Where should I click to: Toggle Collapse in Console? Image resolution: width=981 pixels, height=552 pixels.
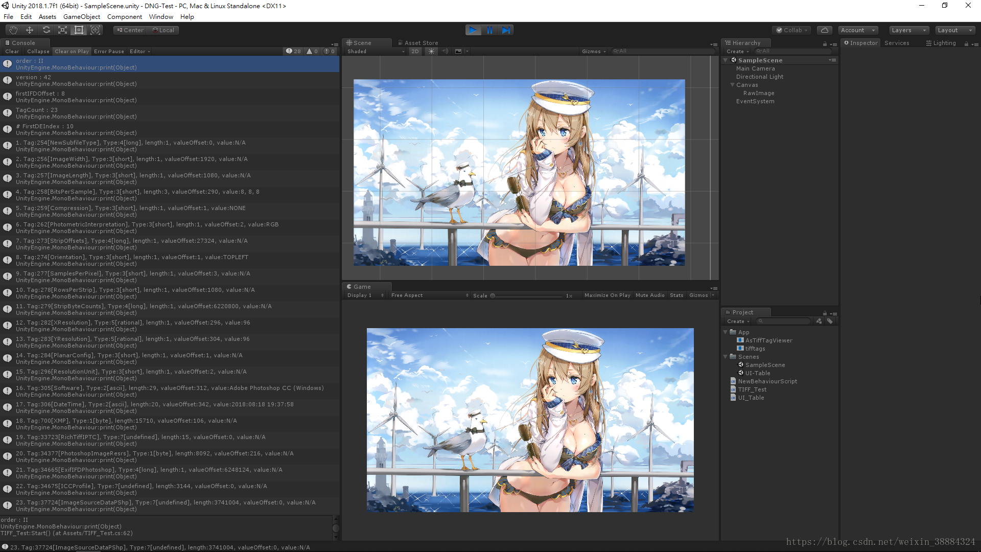(x=38, y=52)
